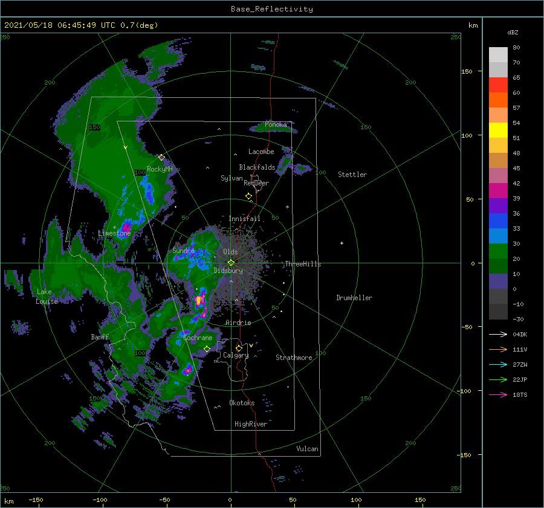Click the asterisk marker above Limestone

[x=114, y=228]
